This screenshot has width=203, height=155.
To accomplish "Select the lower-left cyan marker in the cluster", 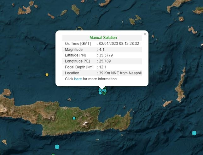I will [100, 93].
